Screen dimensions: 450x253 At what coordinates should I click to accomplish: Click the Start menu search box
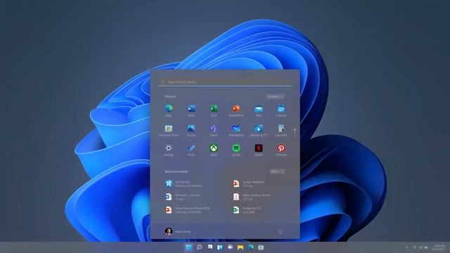225,82
